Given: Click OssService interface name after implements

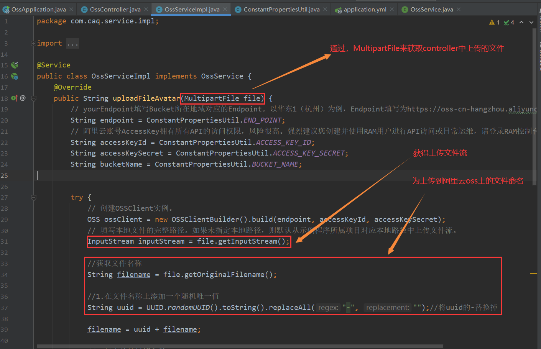Looking at the screenshot, I should pos(222,76).
